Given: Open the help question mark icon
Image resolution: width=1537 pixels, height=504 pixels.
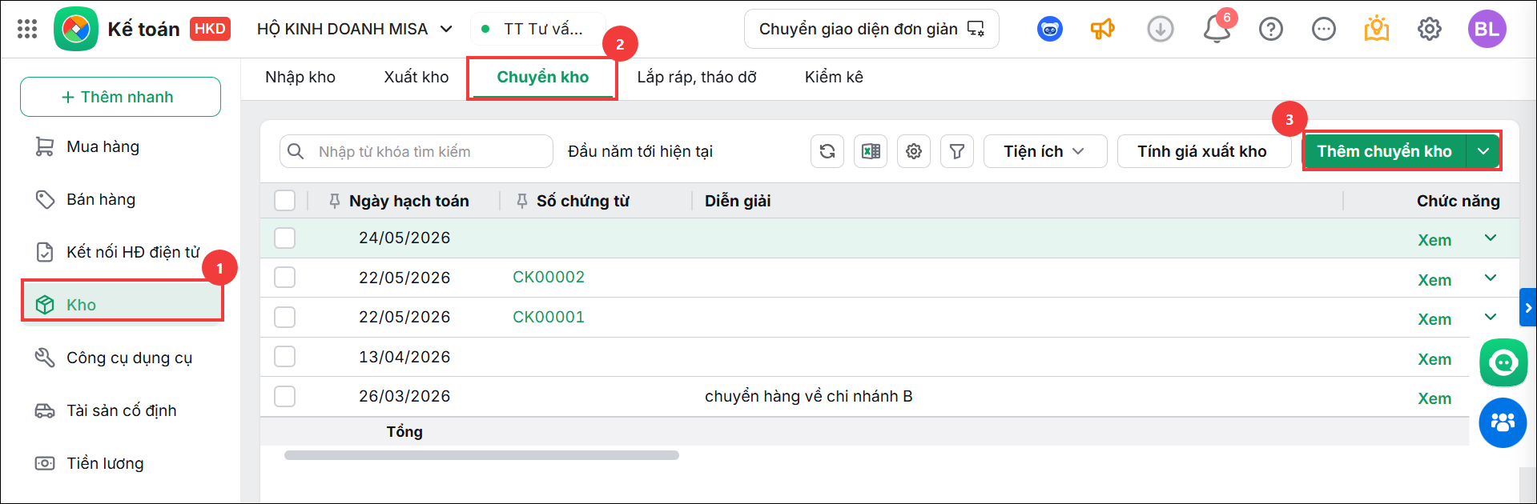Looking at the screenshot, I should [1271, 30].
